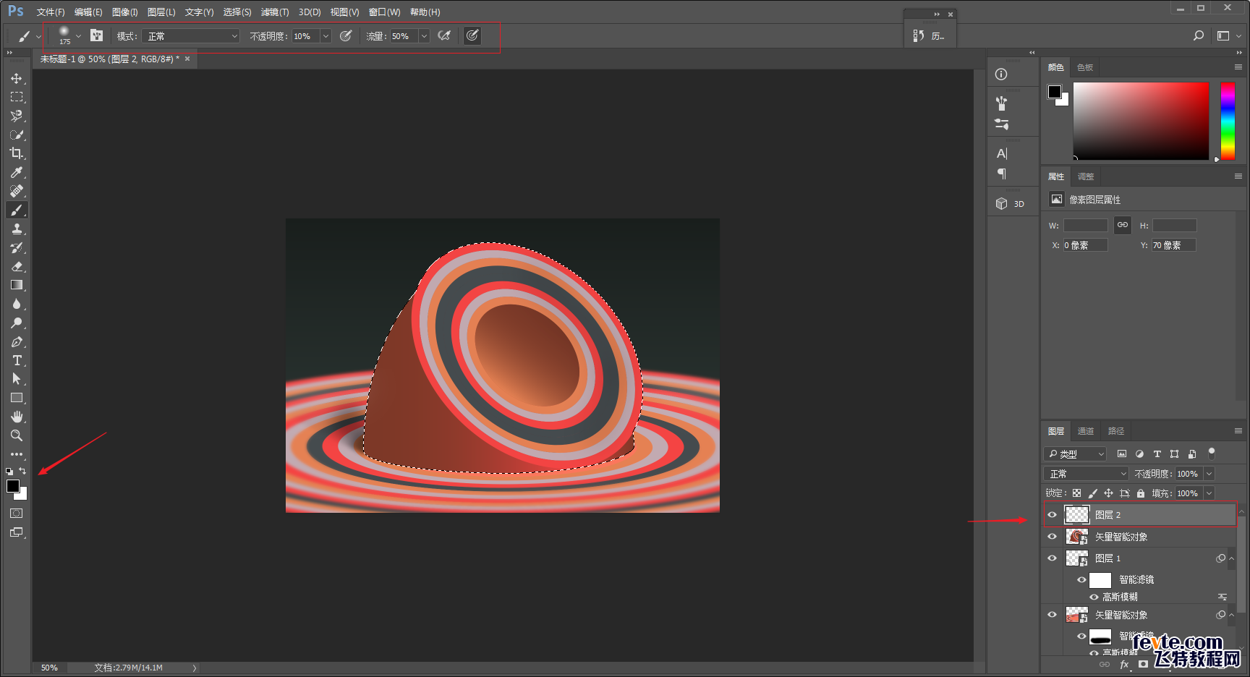
Task: Open the layer blend mode 正常 dropdown
Action: [1086, 474]
